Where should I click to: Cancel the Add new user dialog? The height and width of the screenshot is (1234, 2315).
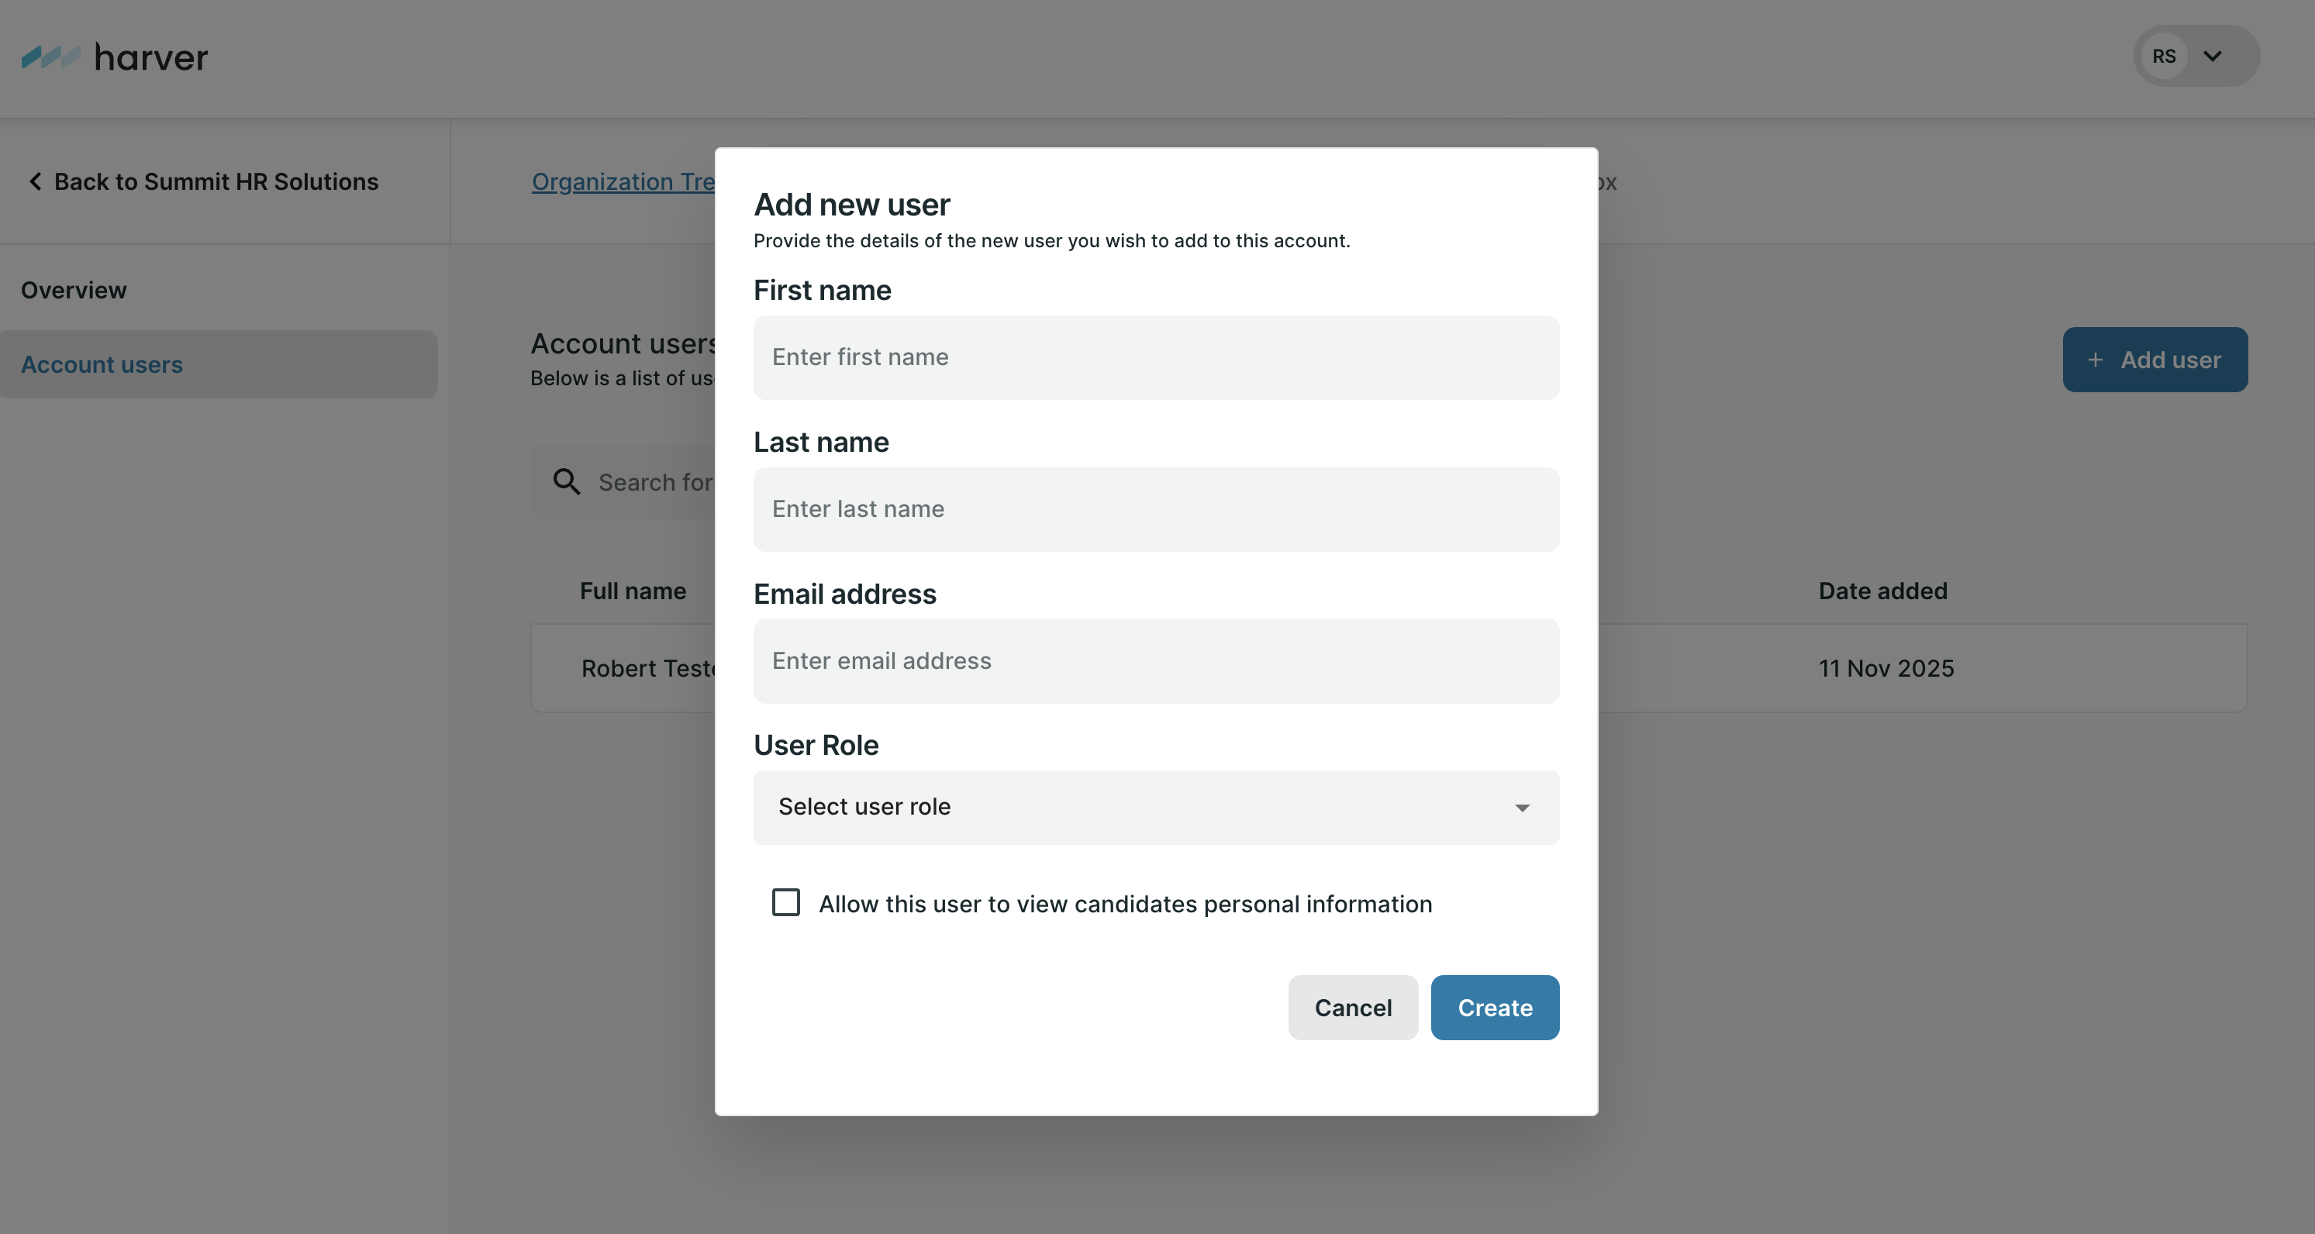pos(1353,1008)
